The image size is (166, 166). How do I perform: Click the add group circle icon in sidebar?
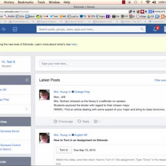tap(27, 80)
